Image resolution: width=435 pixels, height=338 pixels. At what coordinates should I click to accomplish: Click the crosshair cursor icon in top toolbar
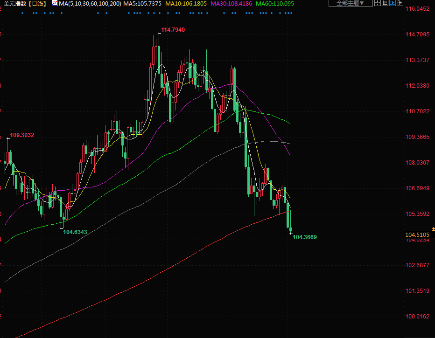[x=378, y=3]
